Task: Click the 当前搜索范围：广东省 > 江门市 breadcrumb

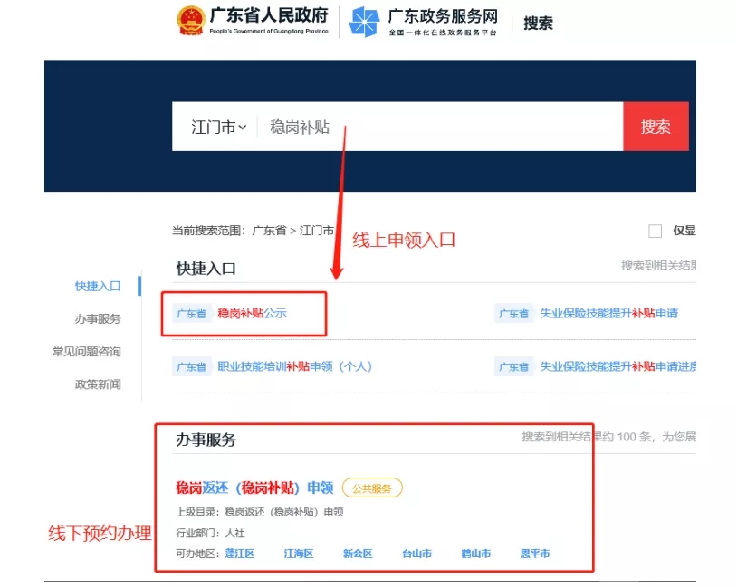Action: pyautogui.click(x=253, y=231)
